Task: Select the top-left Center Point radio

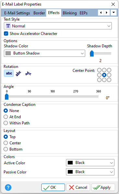Action: pos(99,70)
